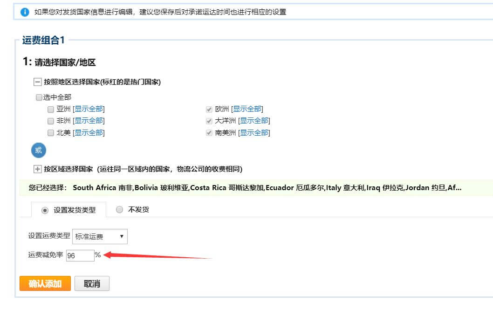Check the 亚洲 checkbox
The width and height of the screenshot is (493, 309).
click(50, 110)
